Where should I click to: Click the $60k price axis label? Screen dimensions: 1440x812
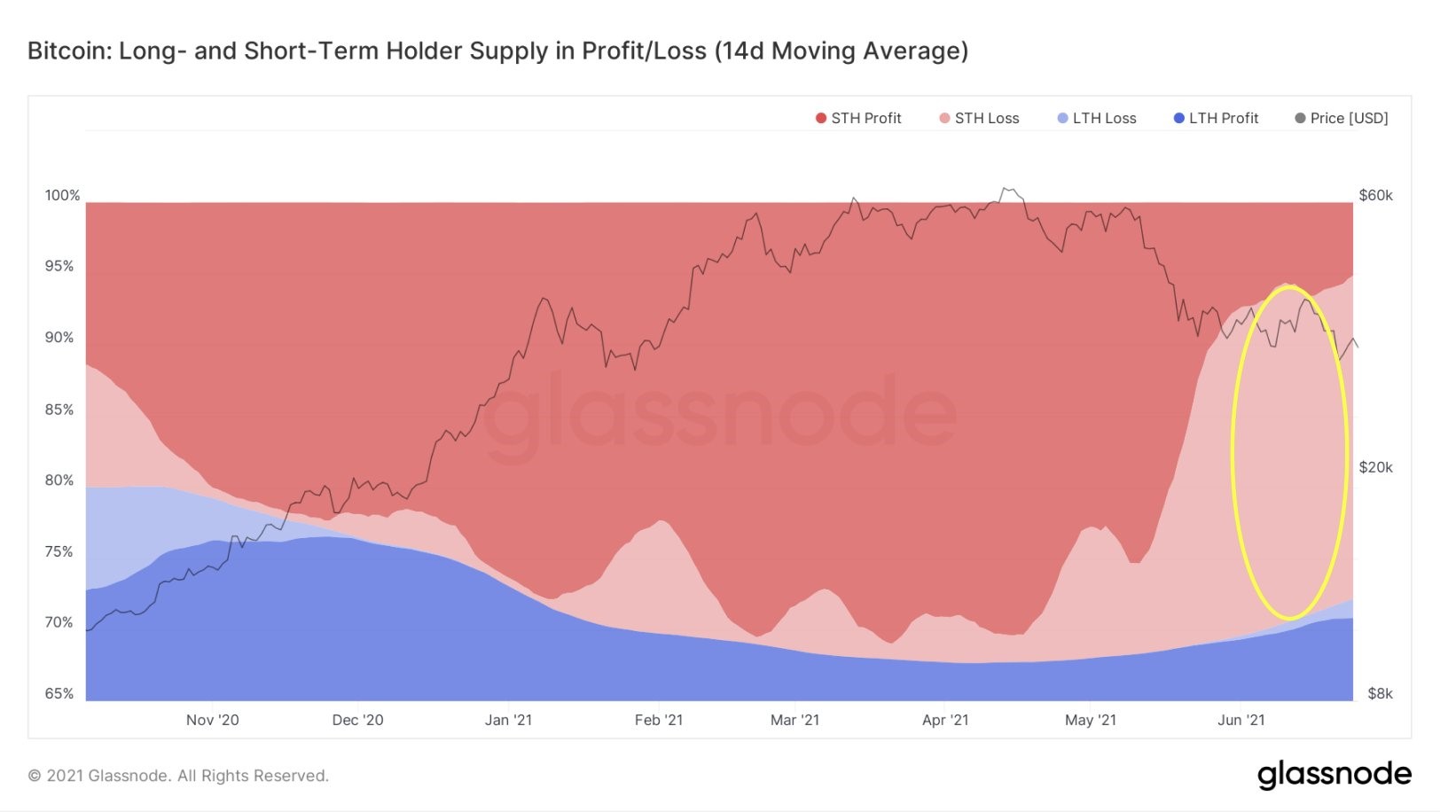pyautogui.click(x=1375, y=195)
